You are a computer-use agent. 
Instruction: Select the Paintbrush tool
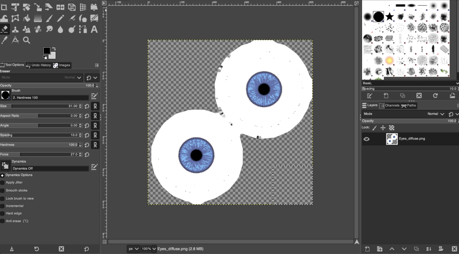48,18
